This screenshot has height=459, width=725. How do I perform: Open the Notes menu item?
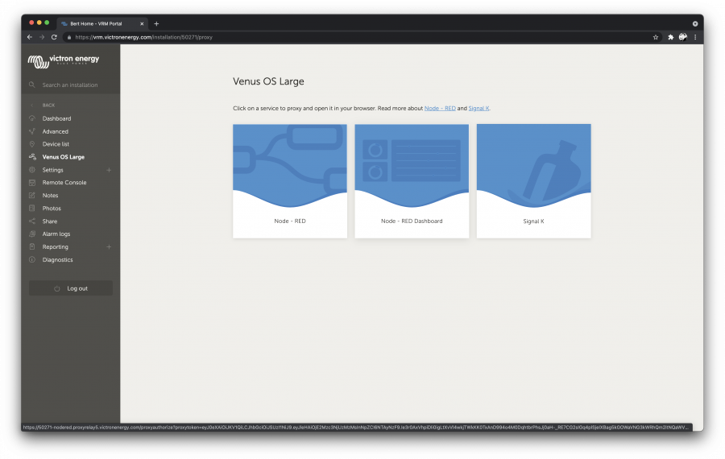[x=50, y=196]
